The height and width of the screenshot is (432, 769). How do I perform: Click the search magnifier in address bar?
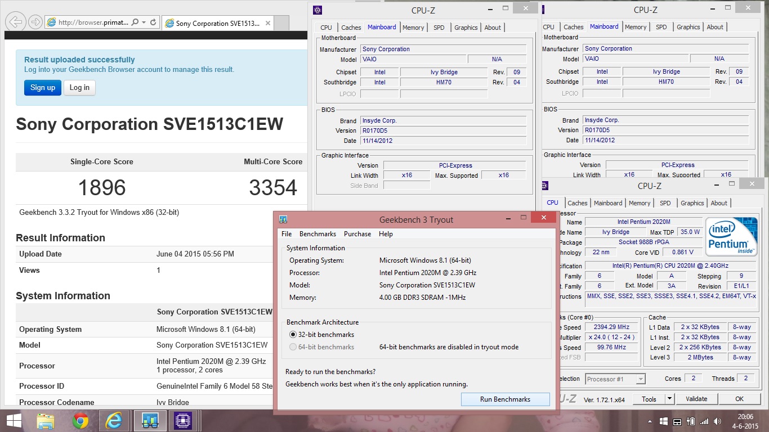tap(135, 22)
